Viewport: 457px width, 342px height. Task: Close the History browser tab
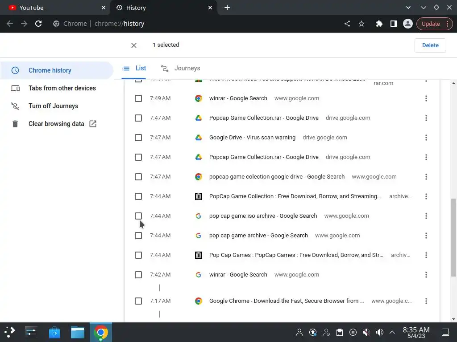[210, 8]
